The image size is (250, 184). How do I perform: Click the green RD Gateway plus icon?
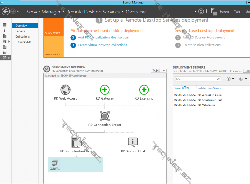(x=105, y=90)
